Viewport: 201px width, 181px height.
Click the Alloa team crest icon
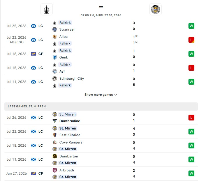55,37
